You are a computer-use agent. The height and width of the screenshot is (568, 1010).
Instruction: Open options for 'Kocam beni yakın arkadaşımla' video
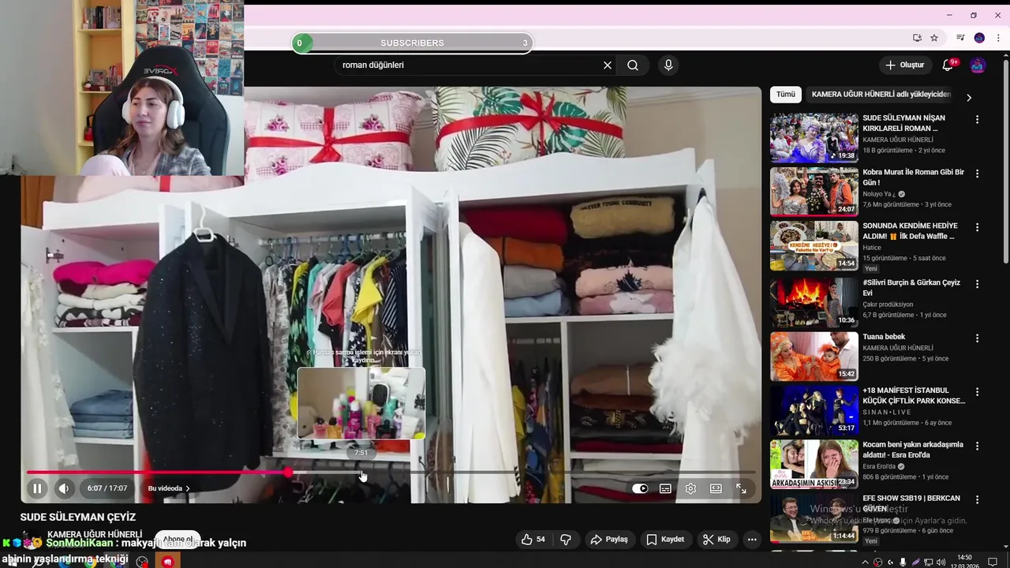tap(977, 446)
